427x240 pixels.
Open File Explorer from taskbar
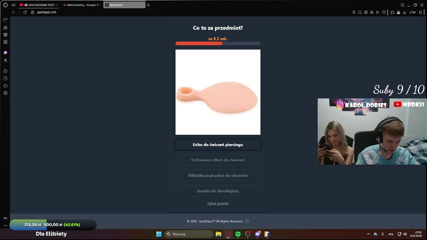[219, 234]
